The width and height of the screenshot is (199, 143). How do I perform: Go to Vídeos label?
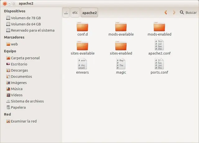click(x=16, y=95)
